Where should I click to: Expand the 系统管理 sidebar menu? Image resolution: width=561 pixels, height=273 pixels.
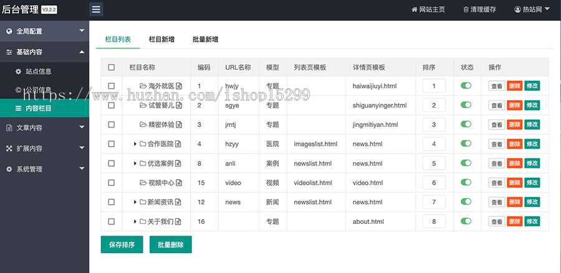point(44,169)
